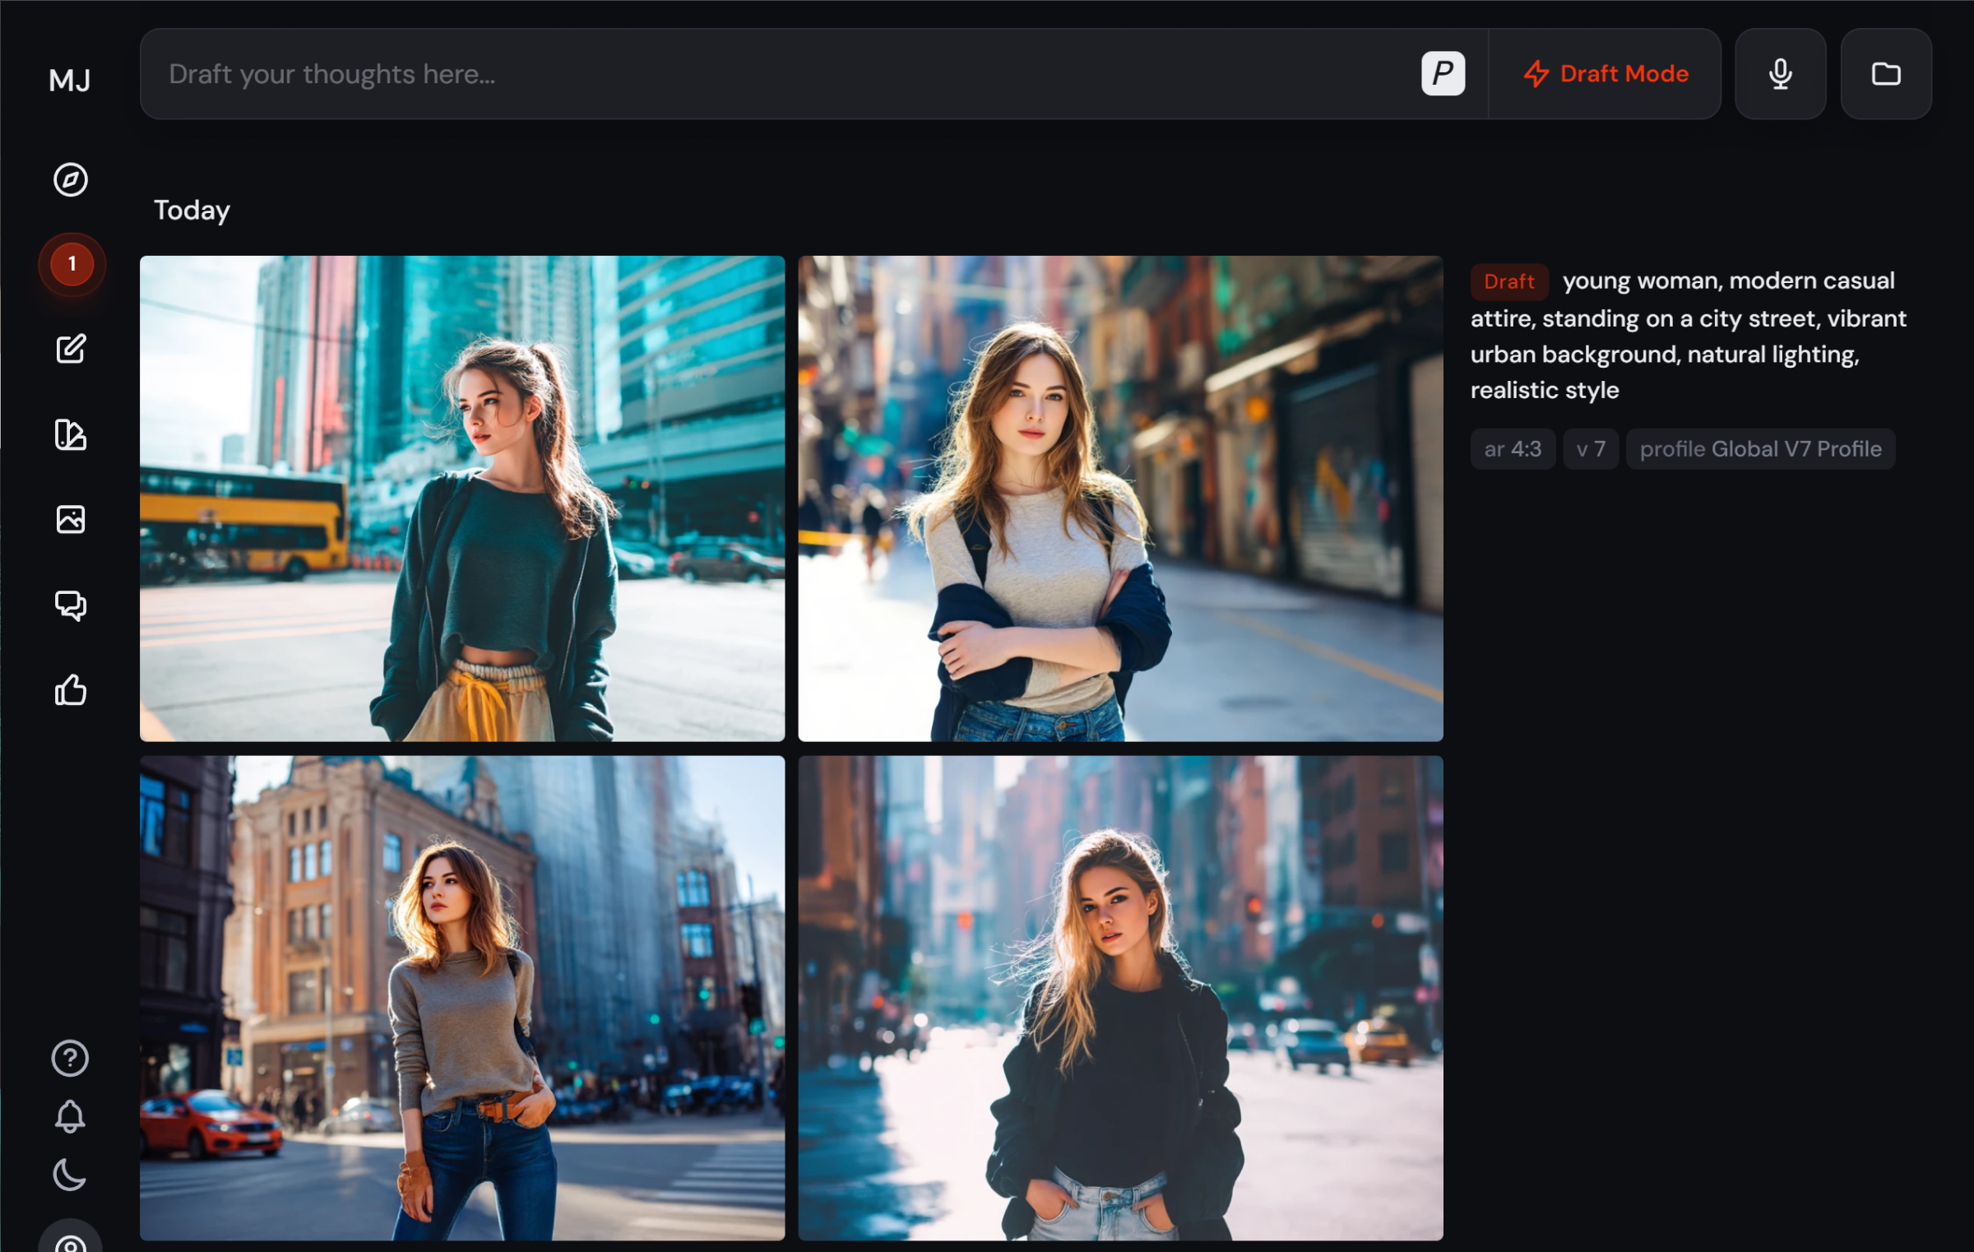Click the microphone voice input button
This screenshot has width=1974, height=1252.
(x=1780, y=74)
